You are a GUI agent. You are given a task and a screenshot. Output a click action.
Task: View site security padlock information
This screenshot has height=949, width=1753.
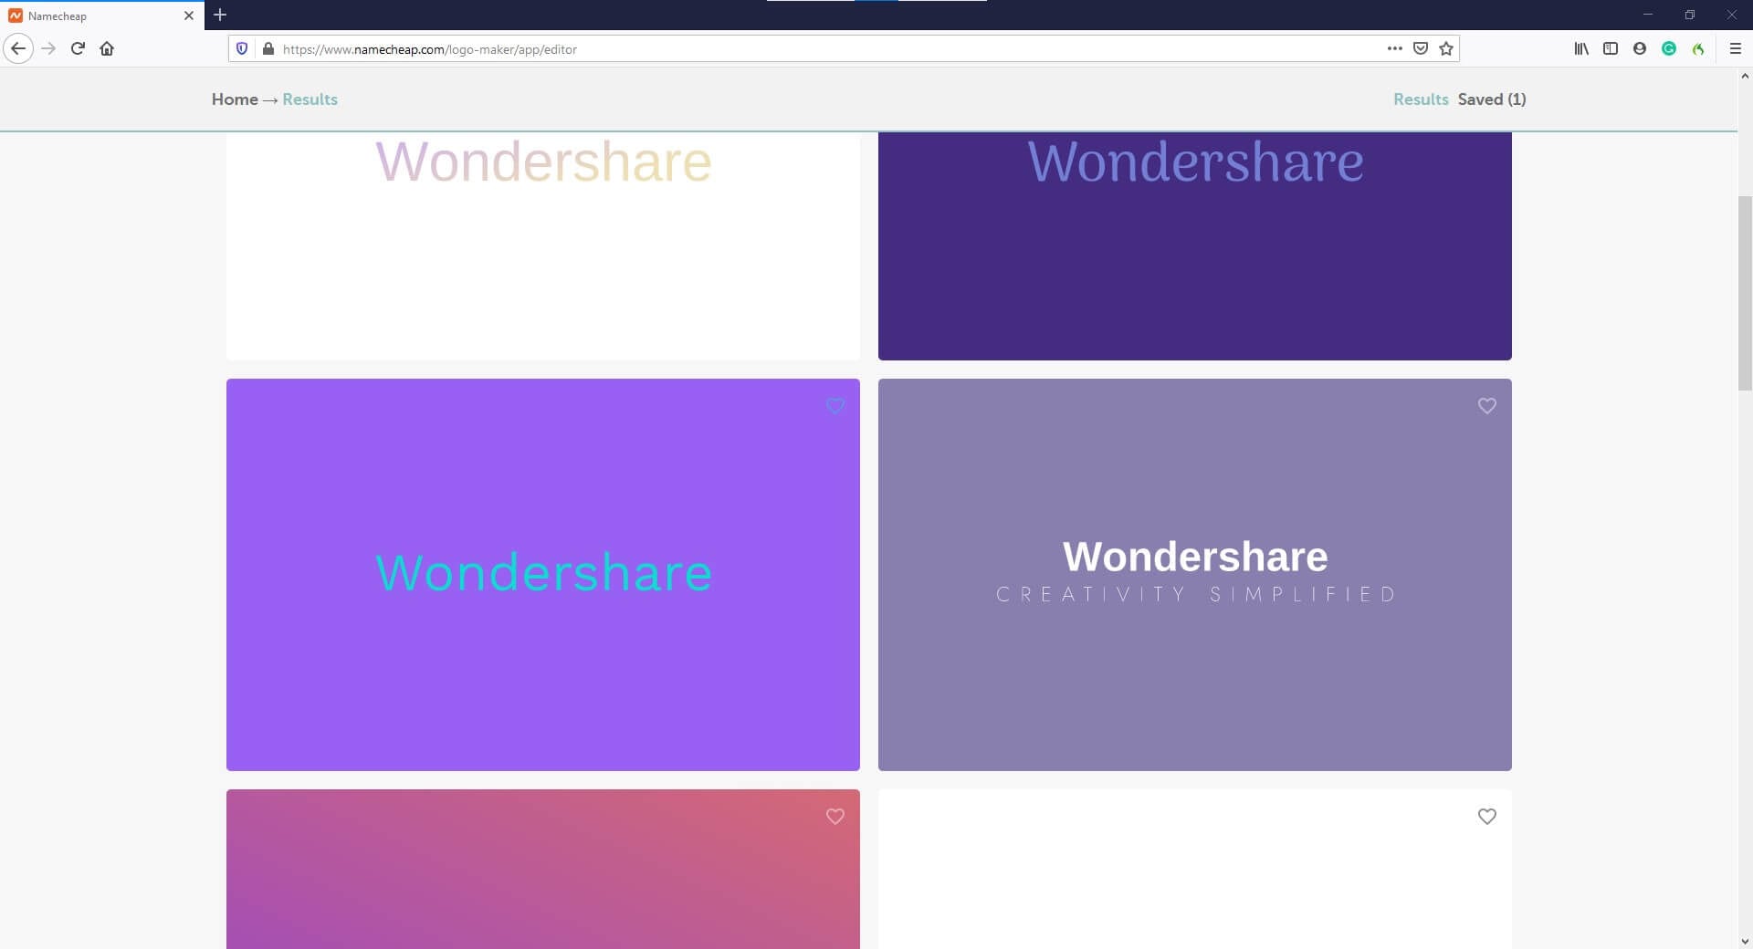tap(268, 48)
